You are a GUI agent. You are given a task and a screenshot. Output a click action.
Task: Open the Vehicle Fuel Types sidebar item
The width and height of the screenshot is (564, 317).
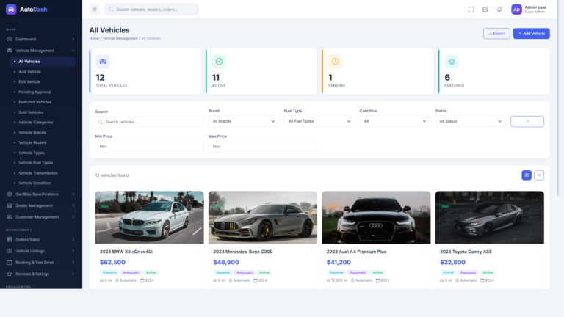click(43, 162)
